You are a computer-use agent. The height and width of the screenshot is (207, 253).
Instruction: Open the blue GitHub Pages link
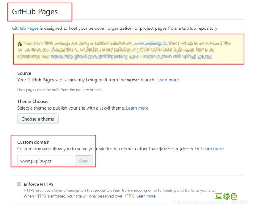tap(25, 28)
